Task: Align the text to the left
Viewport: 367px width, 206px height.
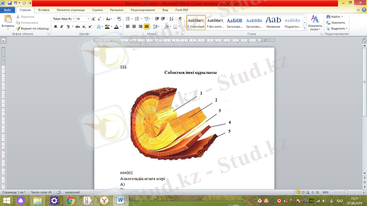Action: click(x=128, y=27)
